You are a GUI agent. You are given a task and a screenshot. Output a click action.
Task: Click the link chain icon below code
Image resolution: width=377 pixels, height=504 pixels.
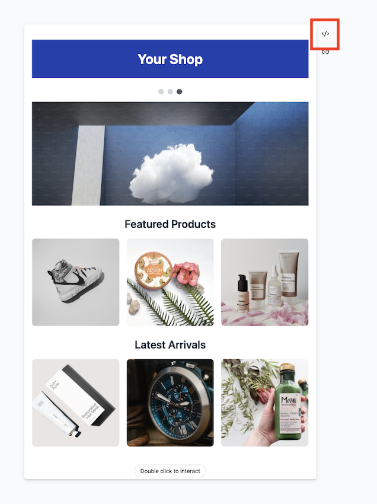(325, 52)
